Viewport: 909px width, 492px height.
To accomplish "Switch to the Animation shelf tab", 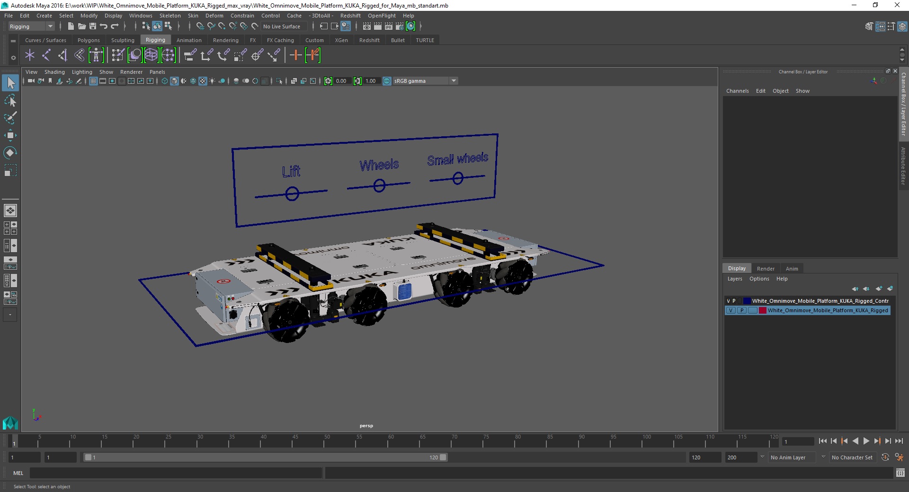I will [x=189, y=40].
